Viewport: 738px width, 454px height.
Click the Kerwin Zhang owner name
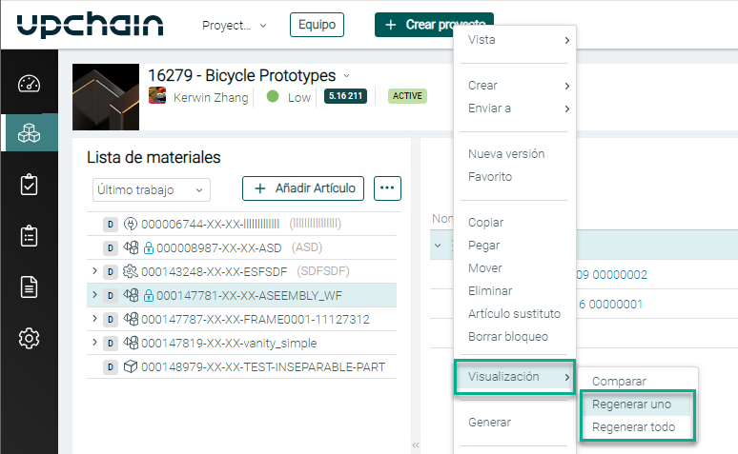click(x=211, y=98)
